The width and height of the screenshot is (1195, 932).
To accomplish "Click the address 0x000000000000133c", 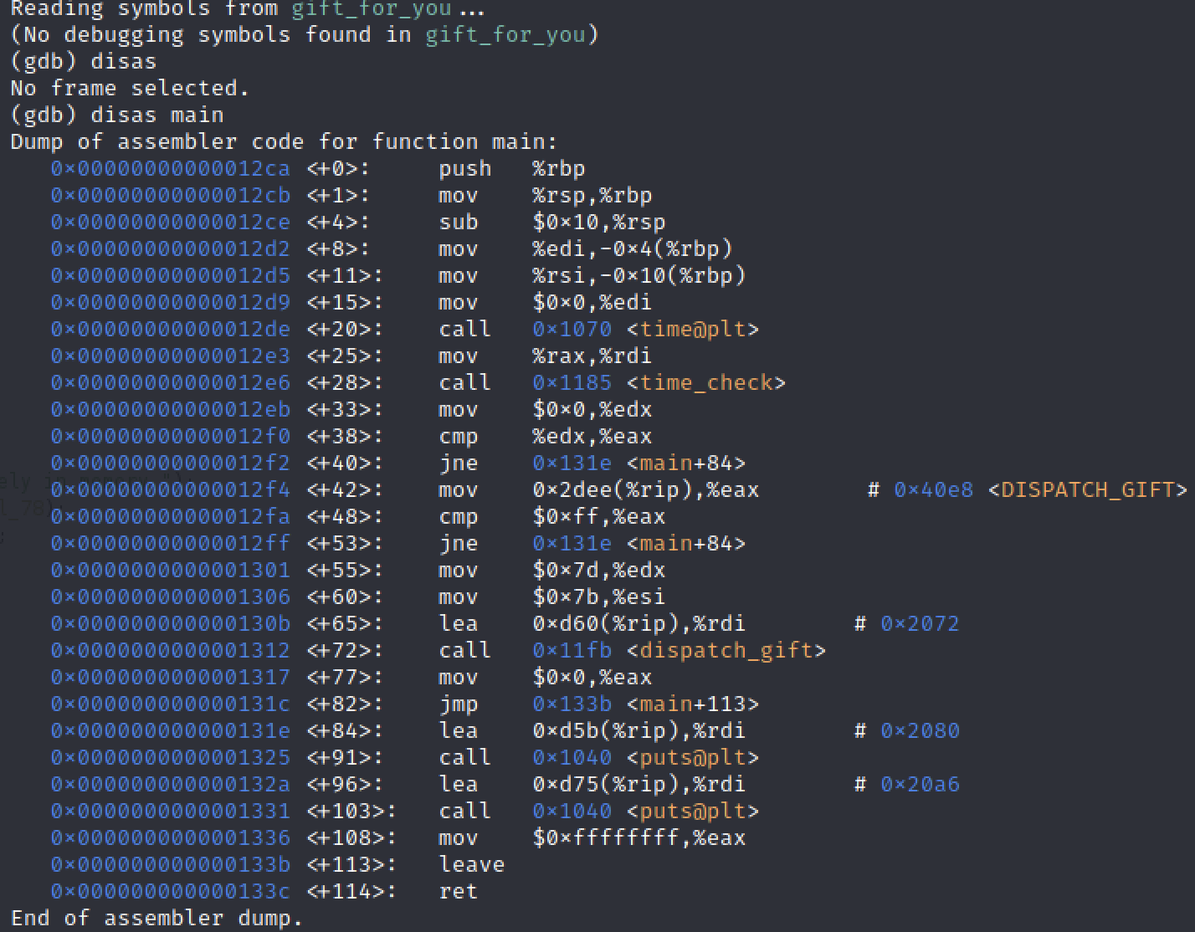I will pyautogui.click(x=170, y=891).
